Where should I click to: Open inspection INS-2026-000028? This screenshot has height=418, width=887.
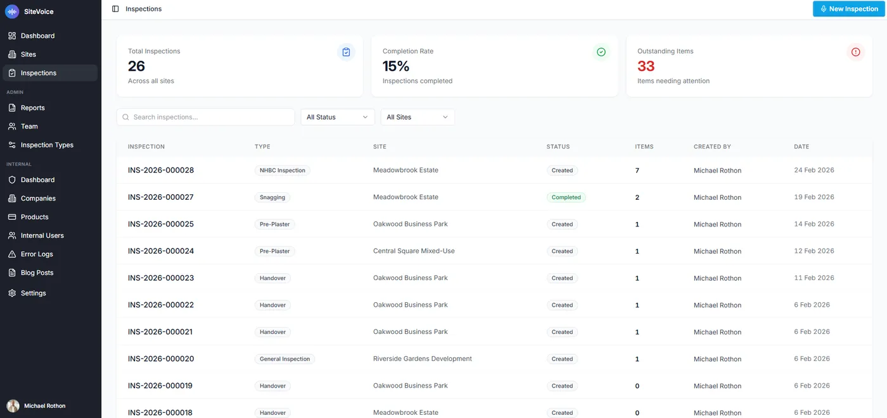[x=161, y=170]
